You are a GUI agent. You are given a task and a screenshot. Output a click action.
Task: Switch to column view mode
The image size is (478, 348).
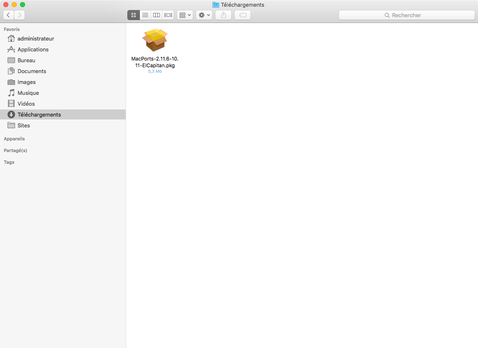[x=157, y=15]
